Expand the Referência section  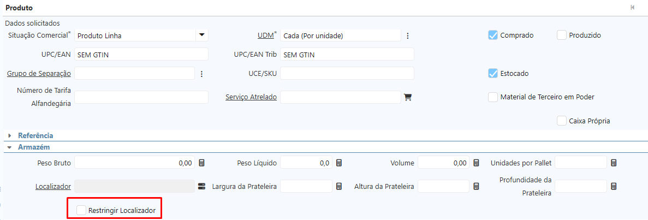(x=10, y=135)
